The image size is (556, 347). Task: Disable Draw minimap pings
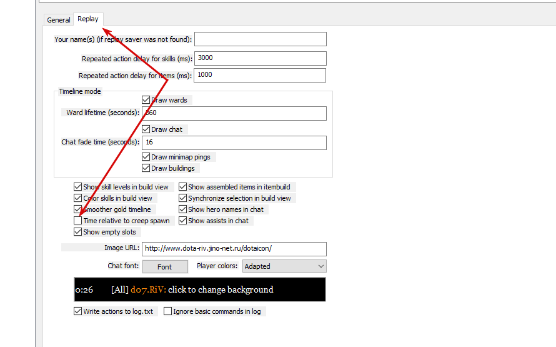pos(146,157)
